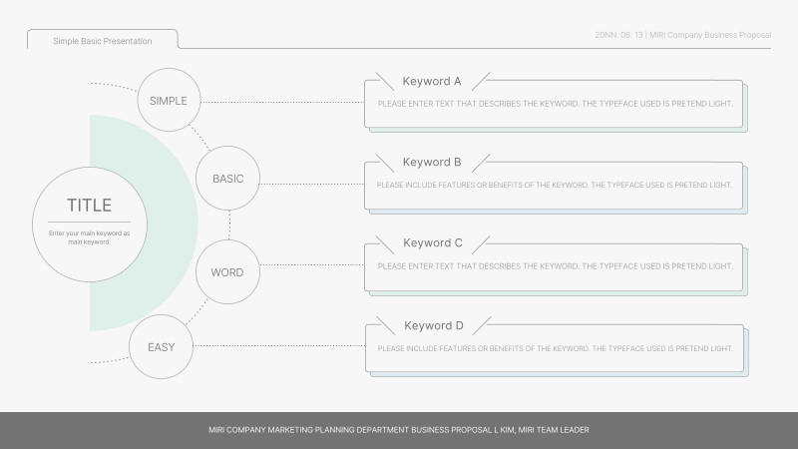Image resolution: width=798 pixels, height=449 pixels.
Task: Select the mint green half-circle shape
Action: click(144, 223)
